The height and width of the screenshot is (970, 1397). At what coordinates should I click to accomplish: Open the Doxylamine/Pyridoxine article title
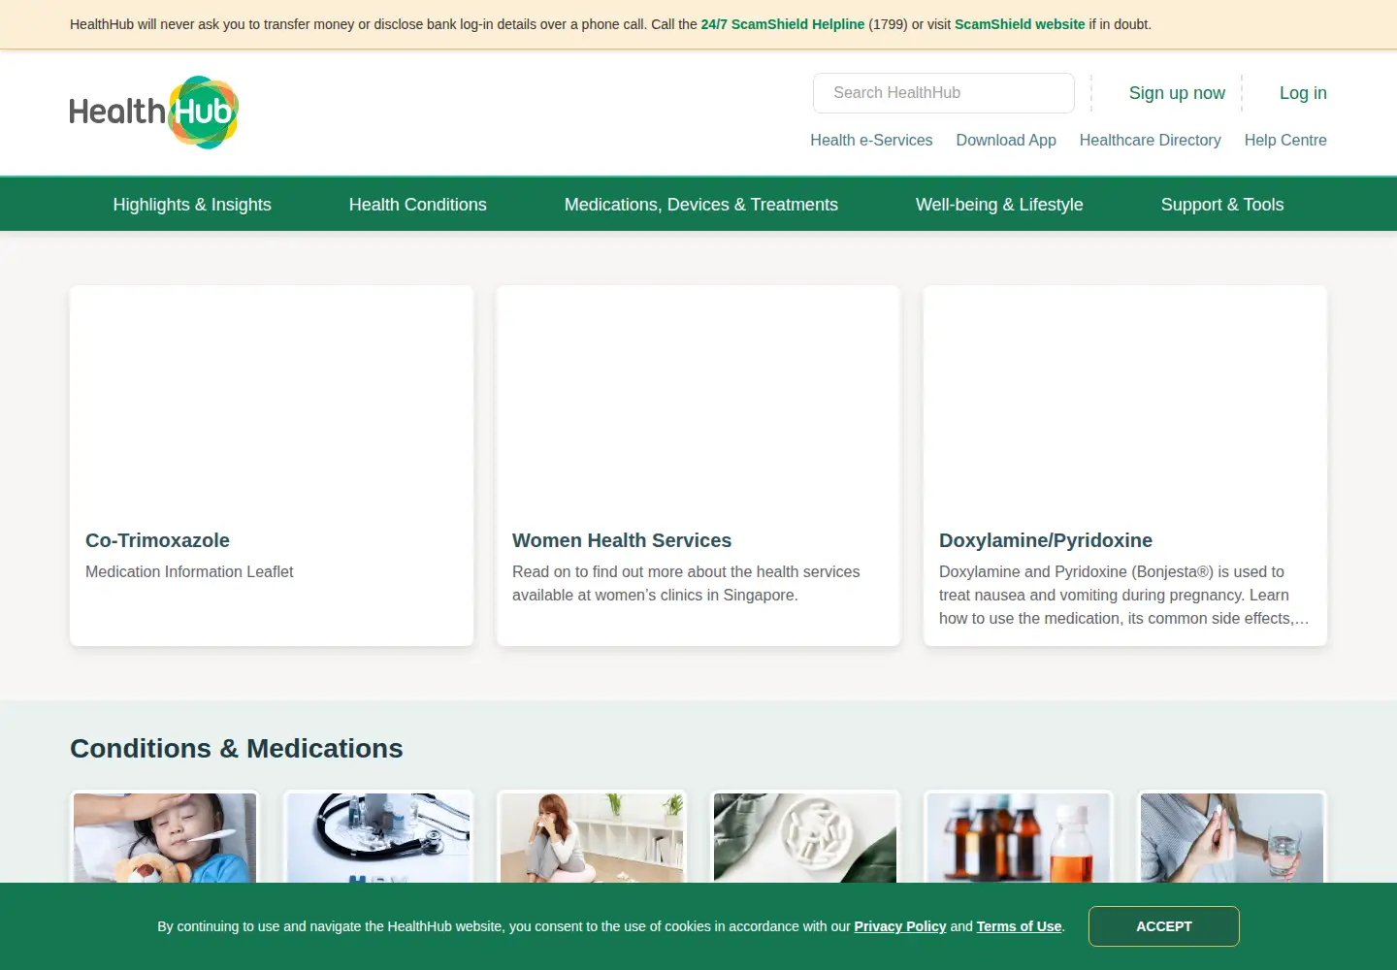[1046, 540]
